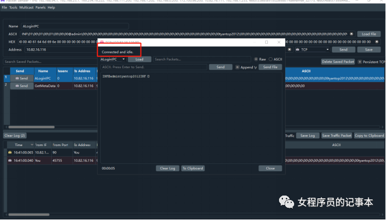386x220 pixels.
Task: Click the To Clipboard button
Action: click(x=193, y=168)
